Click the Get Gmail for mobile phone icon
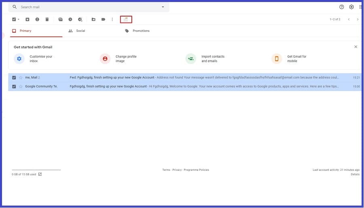 (277, 59)
